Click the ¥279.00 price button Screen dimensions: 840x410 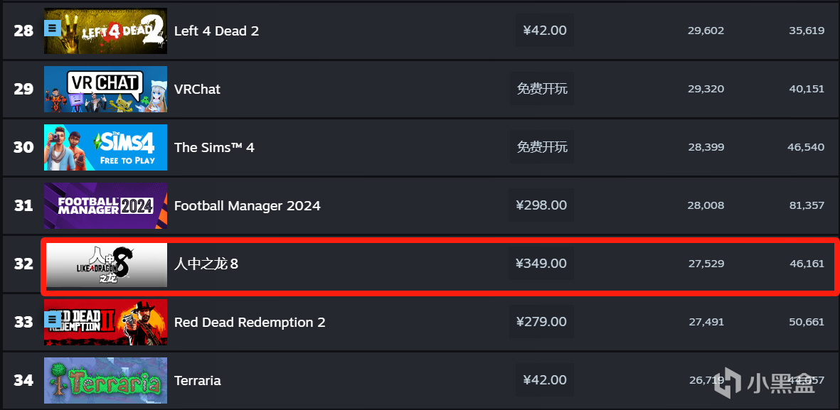(541, 322)
